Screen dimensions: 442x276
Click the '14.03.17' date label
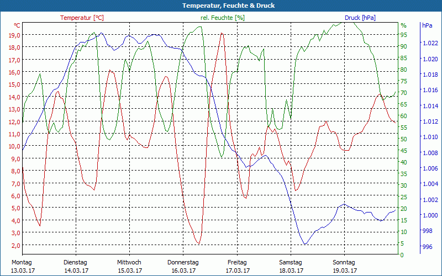coord(76,270)
